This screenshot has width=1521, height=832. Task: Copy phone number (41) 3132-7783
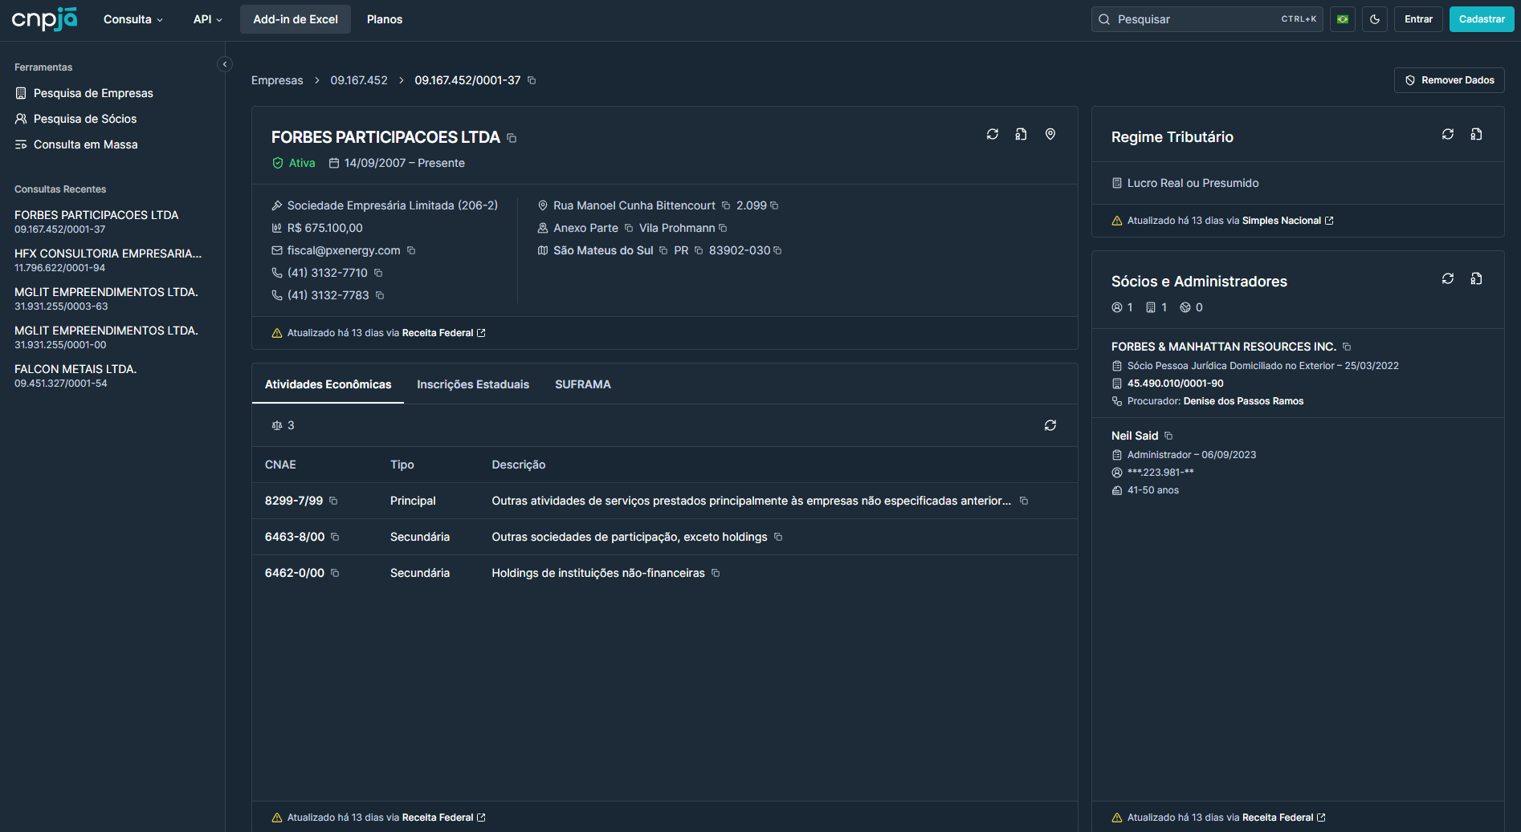coord(380,295)
